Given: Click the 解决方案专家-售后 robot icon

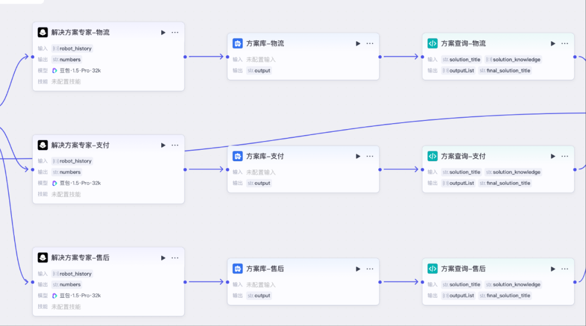Looking at the screenshot, I should click(x=43, y=258).
